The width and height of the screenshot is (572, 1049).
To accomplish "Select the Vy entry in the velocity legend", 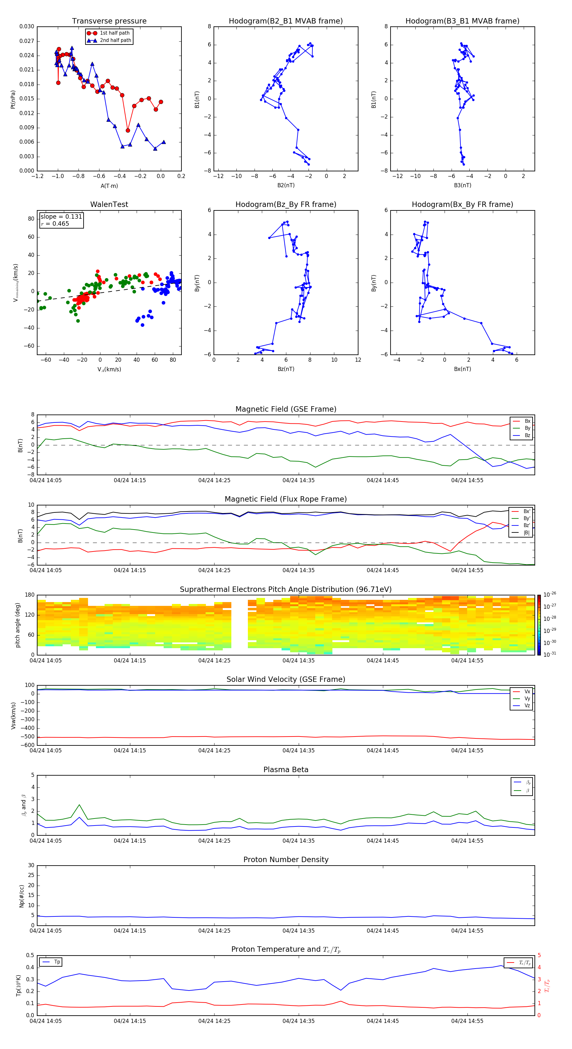I will [521, 698].
